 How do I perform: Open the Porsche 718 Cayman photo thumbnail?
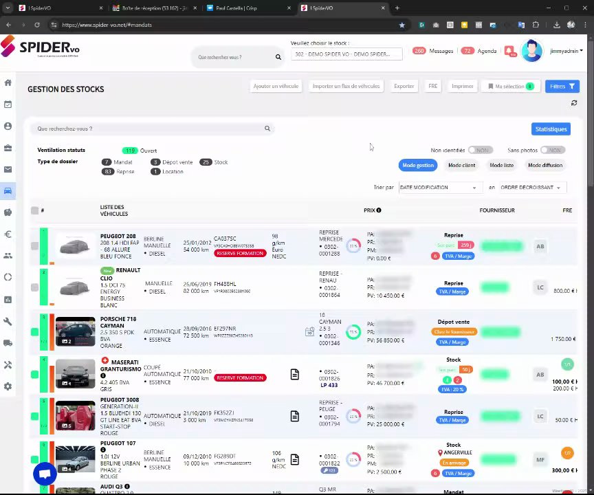point(76,332)
